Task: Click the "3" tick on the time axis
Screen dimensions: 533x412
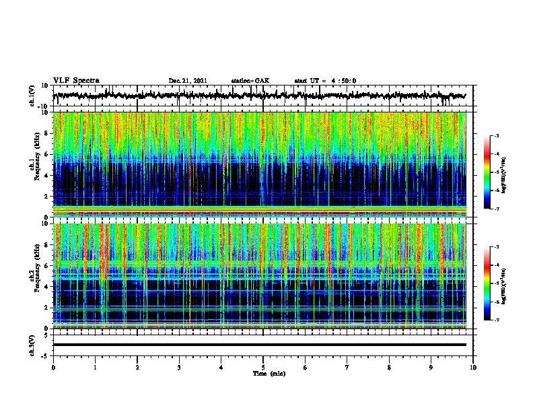Action: (179, 368)
